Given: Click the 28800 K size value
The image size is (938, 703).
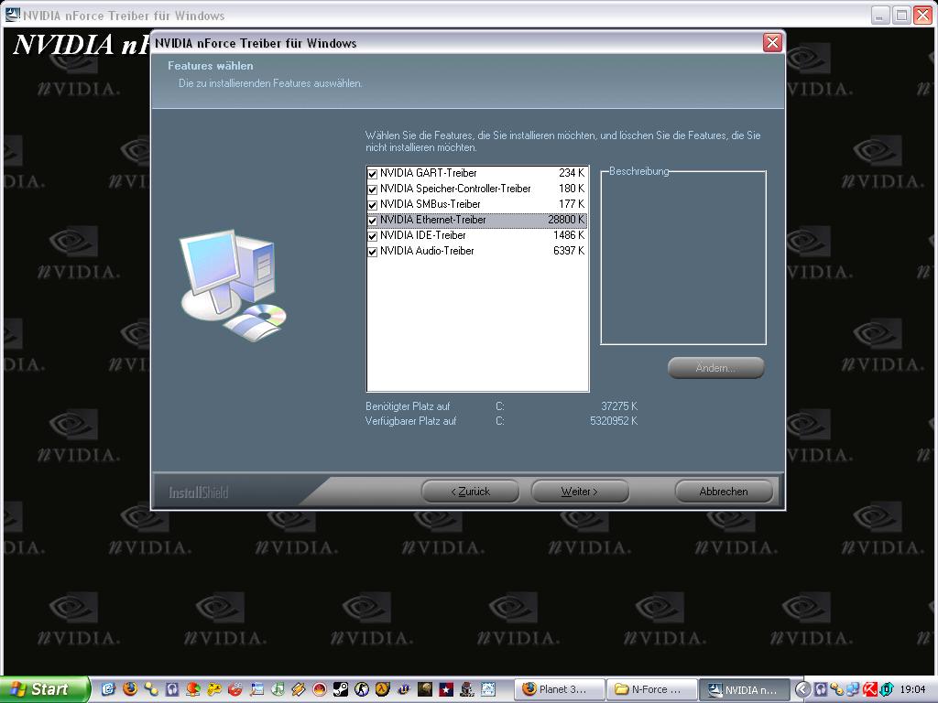Looking at the screenshot, I should pos(566,220).
